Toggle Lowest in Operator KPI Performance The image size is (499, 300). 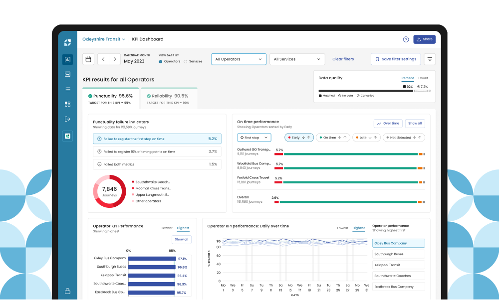(x=167, y=228)
